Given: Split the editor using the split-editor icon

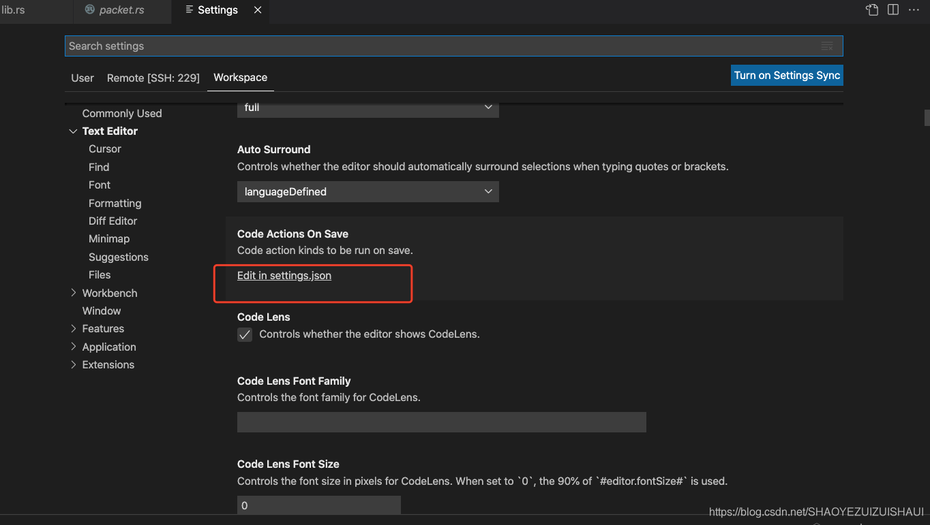Looking at the screenshot, I should click(893, 10).
